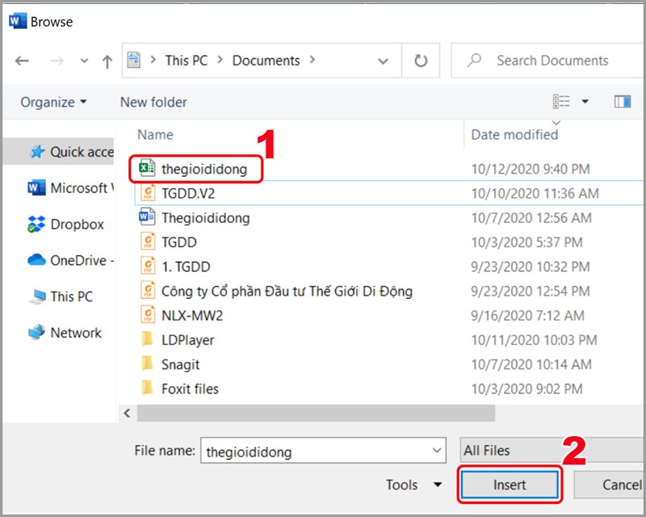The image size is (646, 517).
Task: Click date 10/12/2020 9:40 PM
Action: click(x=531, y=169)
